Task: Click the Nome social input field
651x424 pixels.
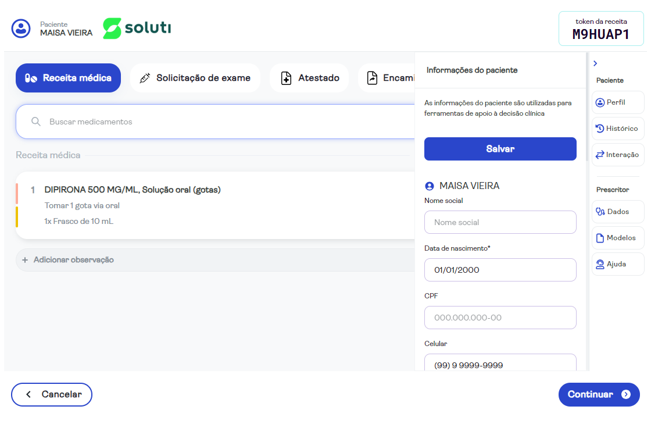Action: 500,222
